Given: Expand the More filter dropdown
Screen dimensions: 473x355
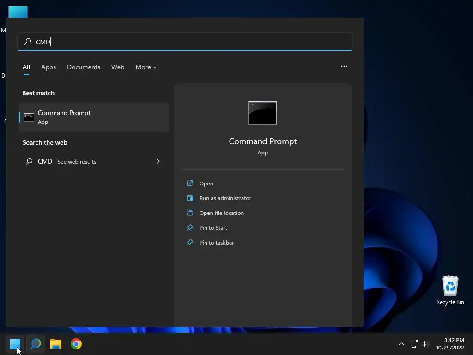Looking at the screenshot, I should coord(146,67).
